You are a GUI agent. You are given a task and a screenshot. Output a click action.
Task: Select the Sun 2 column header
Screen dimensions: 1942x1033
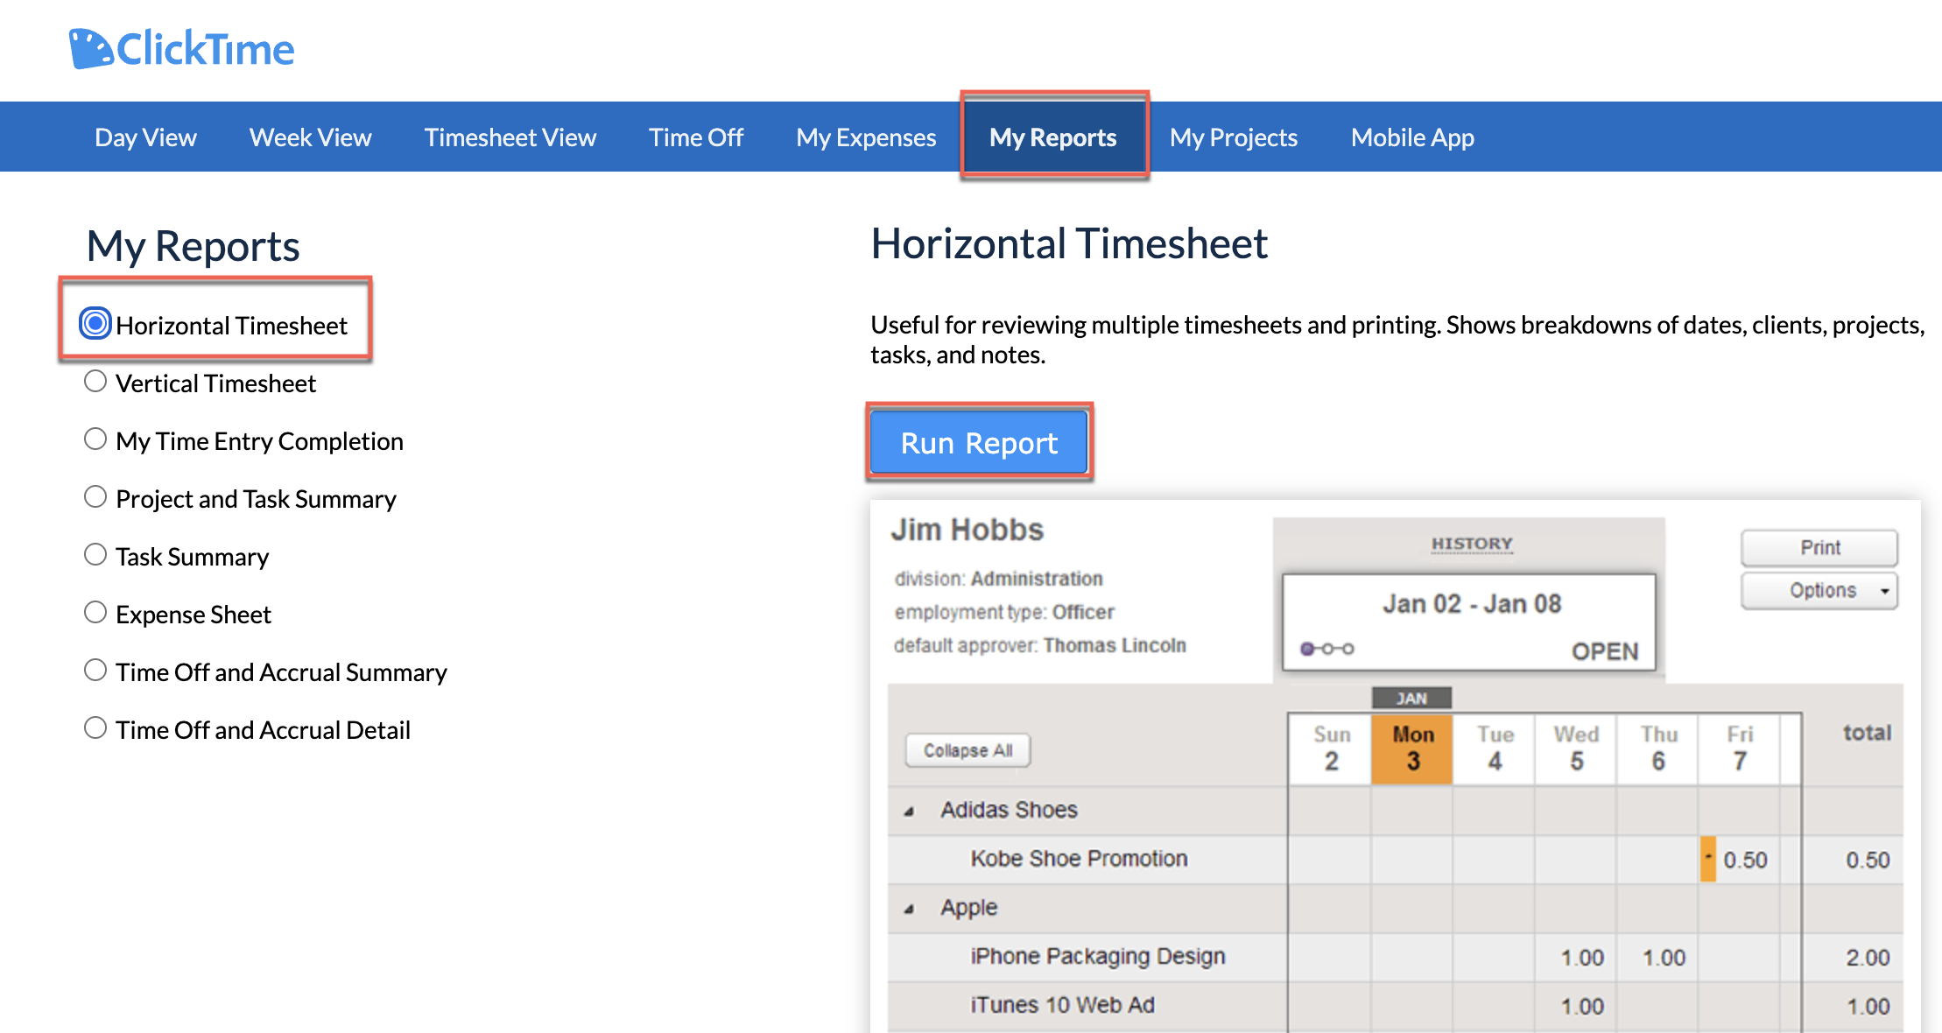(x=1331, y=748)
